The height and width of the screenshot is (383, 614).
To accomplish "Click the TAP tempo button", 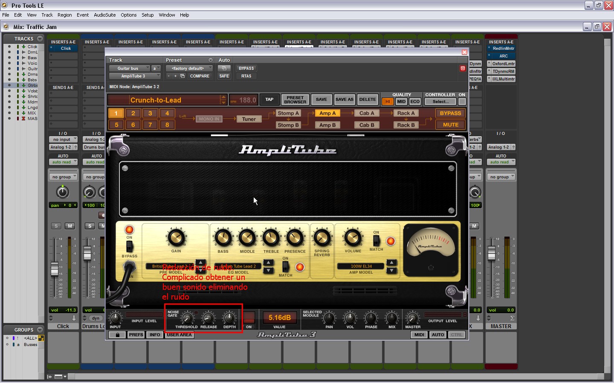I will pos(269,100).
